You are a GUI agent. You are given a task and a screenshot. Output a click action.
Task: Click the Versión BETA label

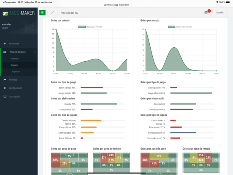click(69, 13)
